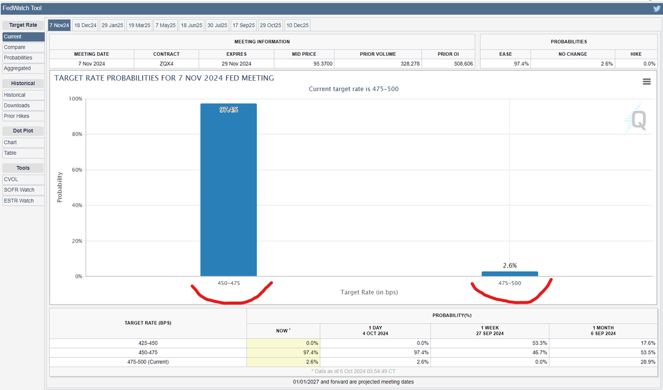Screen dimensions: 663x390
Task: Show the Dot Plot Chart view
Action: coord(23,142)
